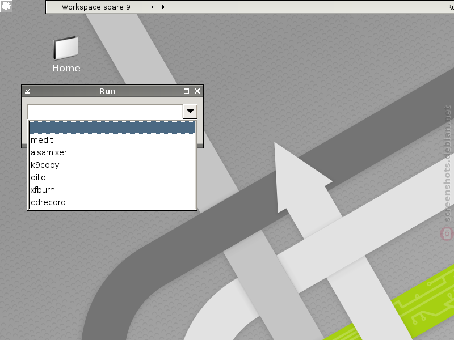Close the Run dialog
Image resolution: width=454 pixels, height=340 pixels.
click(x=197, y=91)
